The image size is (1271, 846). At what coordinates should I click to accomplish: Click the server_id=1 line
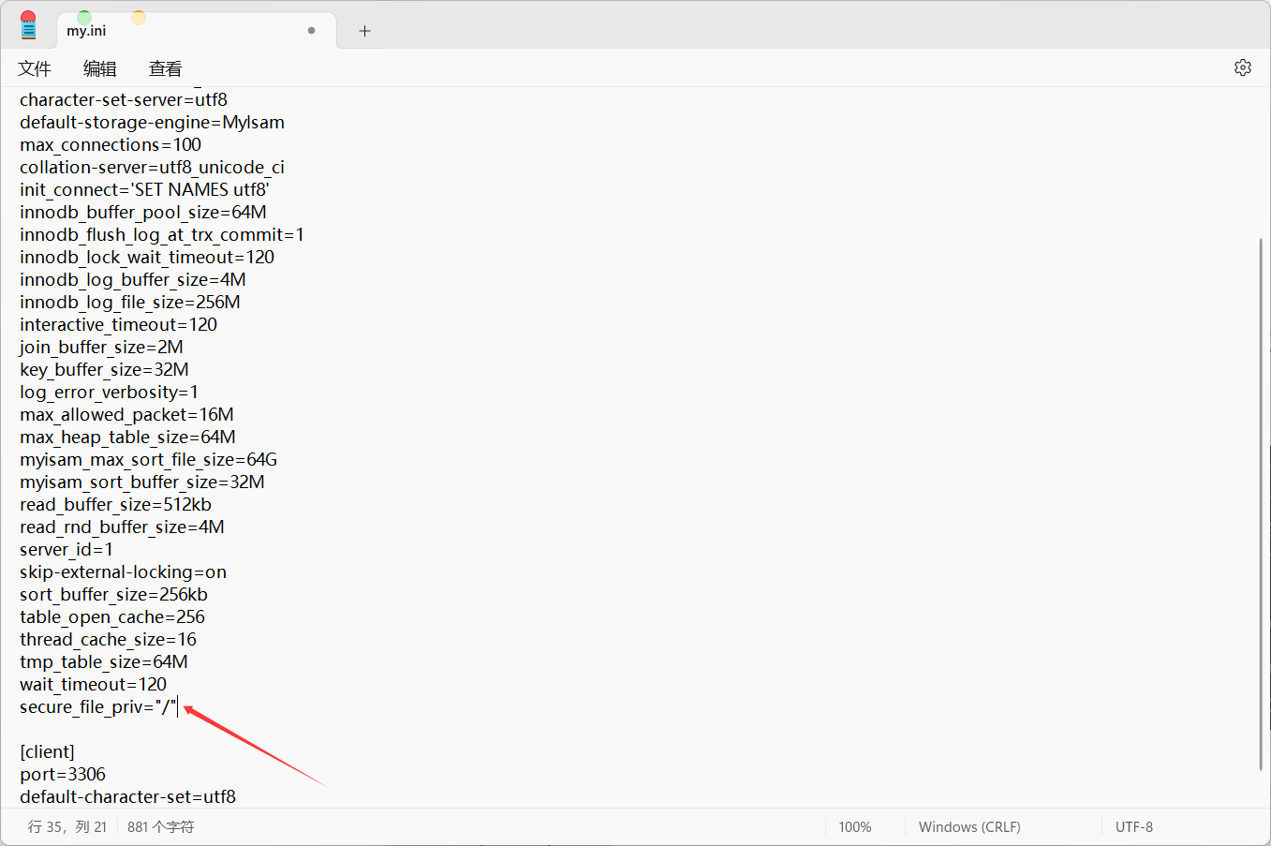tap(67, 550)
